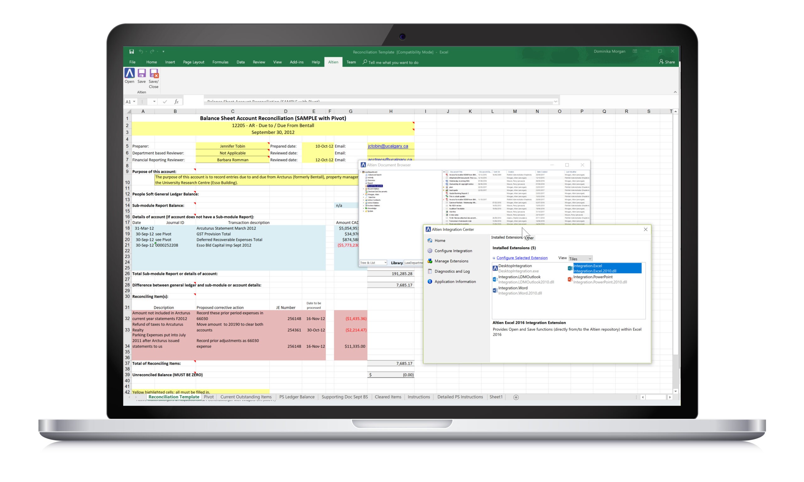Select the DesktopIntegration extension tile
Viewport: 804px width, 482px height.
[x=515, y=268]
